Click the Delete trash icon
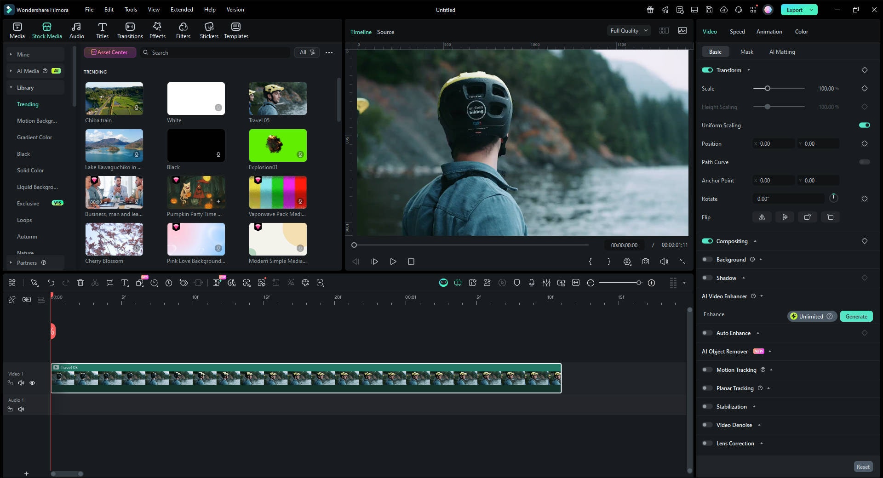Viewport: 883px width, 478px height. click(x=80, y=283)
